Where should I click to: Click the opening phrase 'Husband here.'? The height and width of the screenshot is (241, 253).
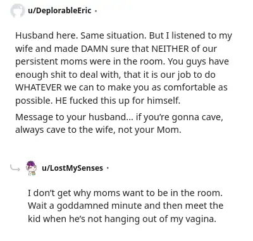coord(47,35)
